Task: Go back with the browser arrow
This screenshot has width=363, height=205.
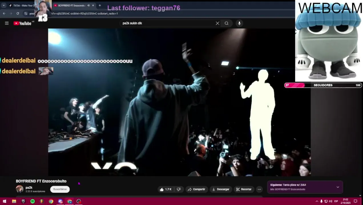Action: (4, 13)
